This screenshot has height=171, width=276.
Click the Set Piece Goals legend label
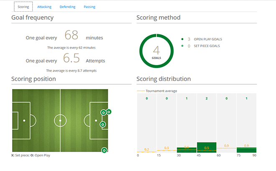(207, 46)
